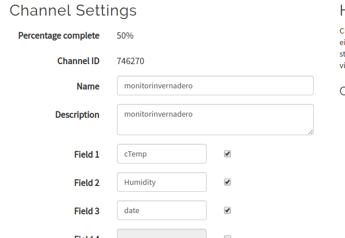Viewport: 345px width, 238px height.
Task: Uncheck the Field 1 checkbox
Action: click(x=227, y=154)
